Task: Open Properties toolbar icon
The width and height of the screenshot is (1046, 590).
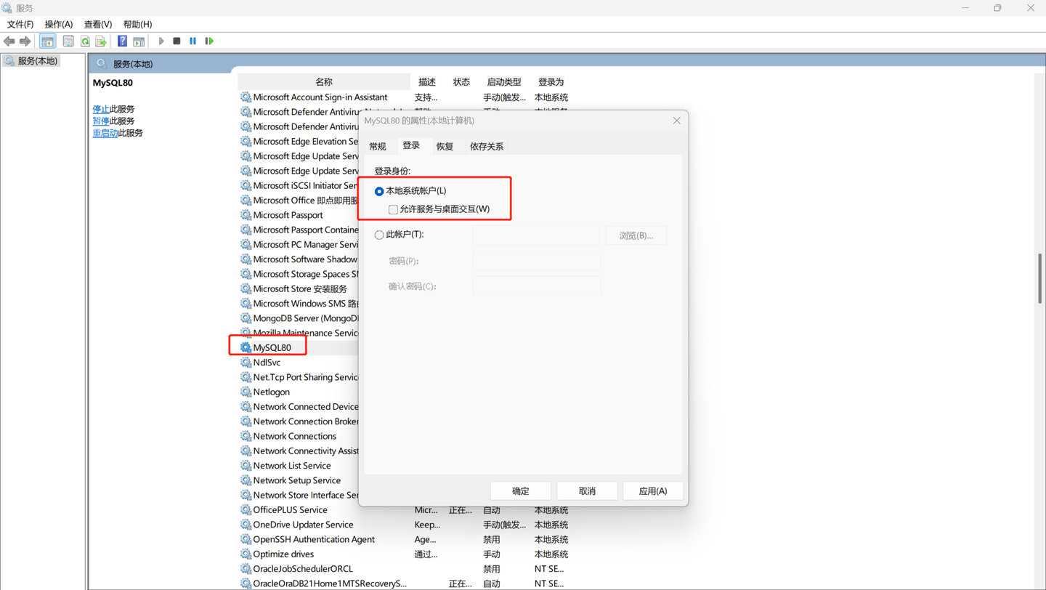Action: 68,41
